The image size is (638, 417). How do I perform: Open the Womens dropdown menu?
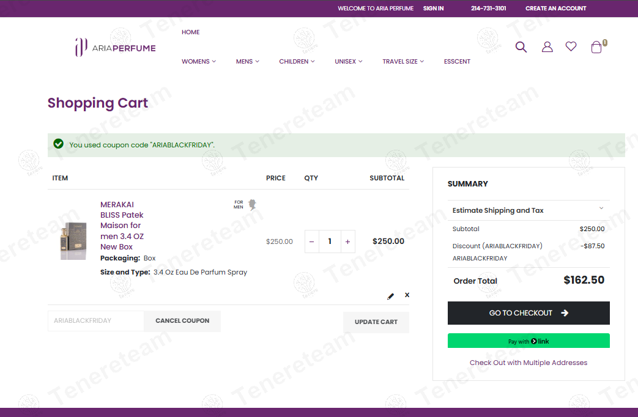(199, 61)
